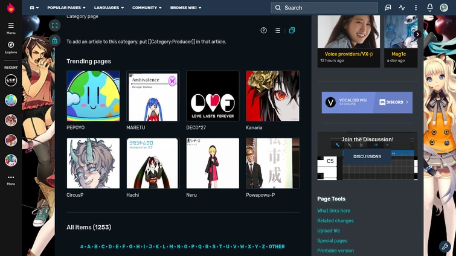The height and width of the screenshot is (256, 456).
Task: Expand the Community dropdown
Action: pyautogui.click(x=147, y=8)
